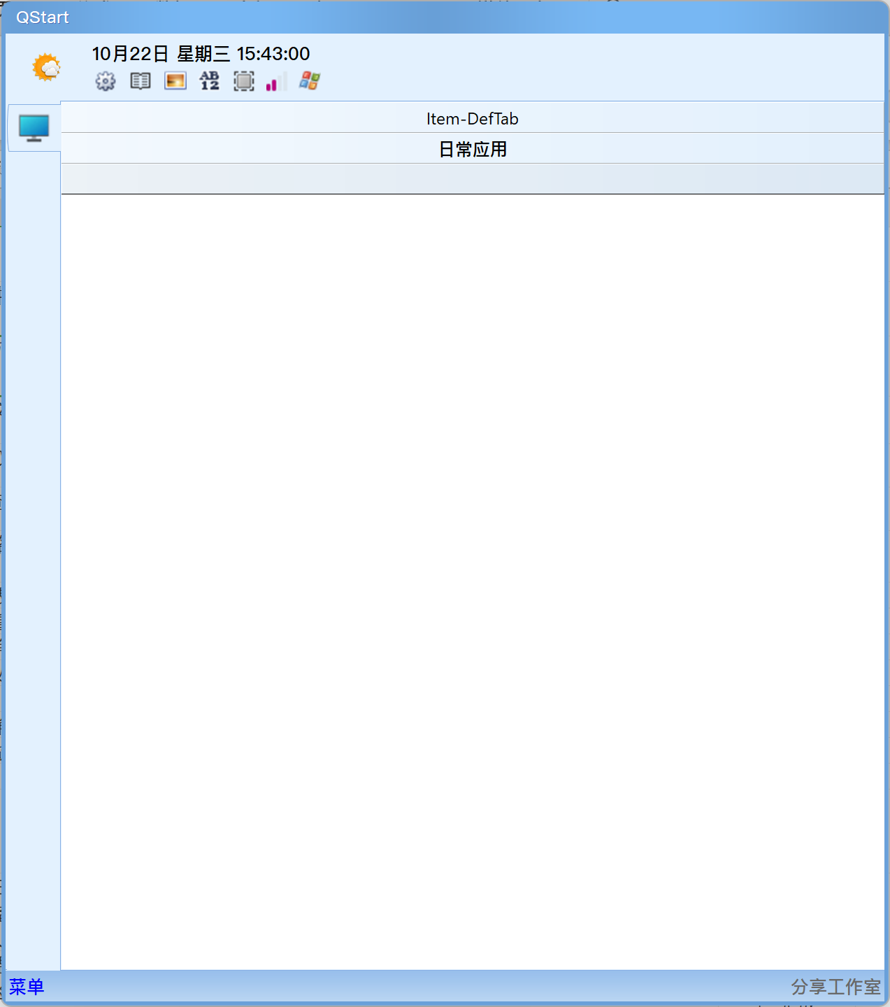Open QStart settings via the gear icon
This screenshot has width=890, height=1007.
point(105,81)
